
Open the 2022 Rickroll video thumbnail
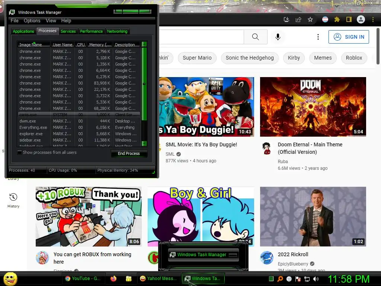[x=313, y=216]
